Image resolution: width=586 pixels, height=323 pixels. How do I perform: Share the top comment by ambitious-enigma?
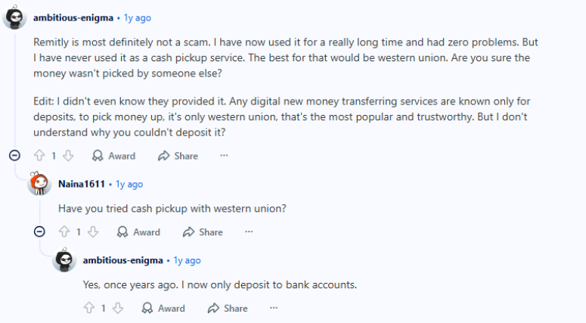[178, 156]
